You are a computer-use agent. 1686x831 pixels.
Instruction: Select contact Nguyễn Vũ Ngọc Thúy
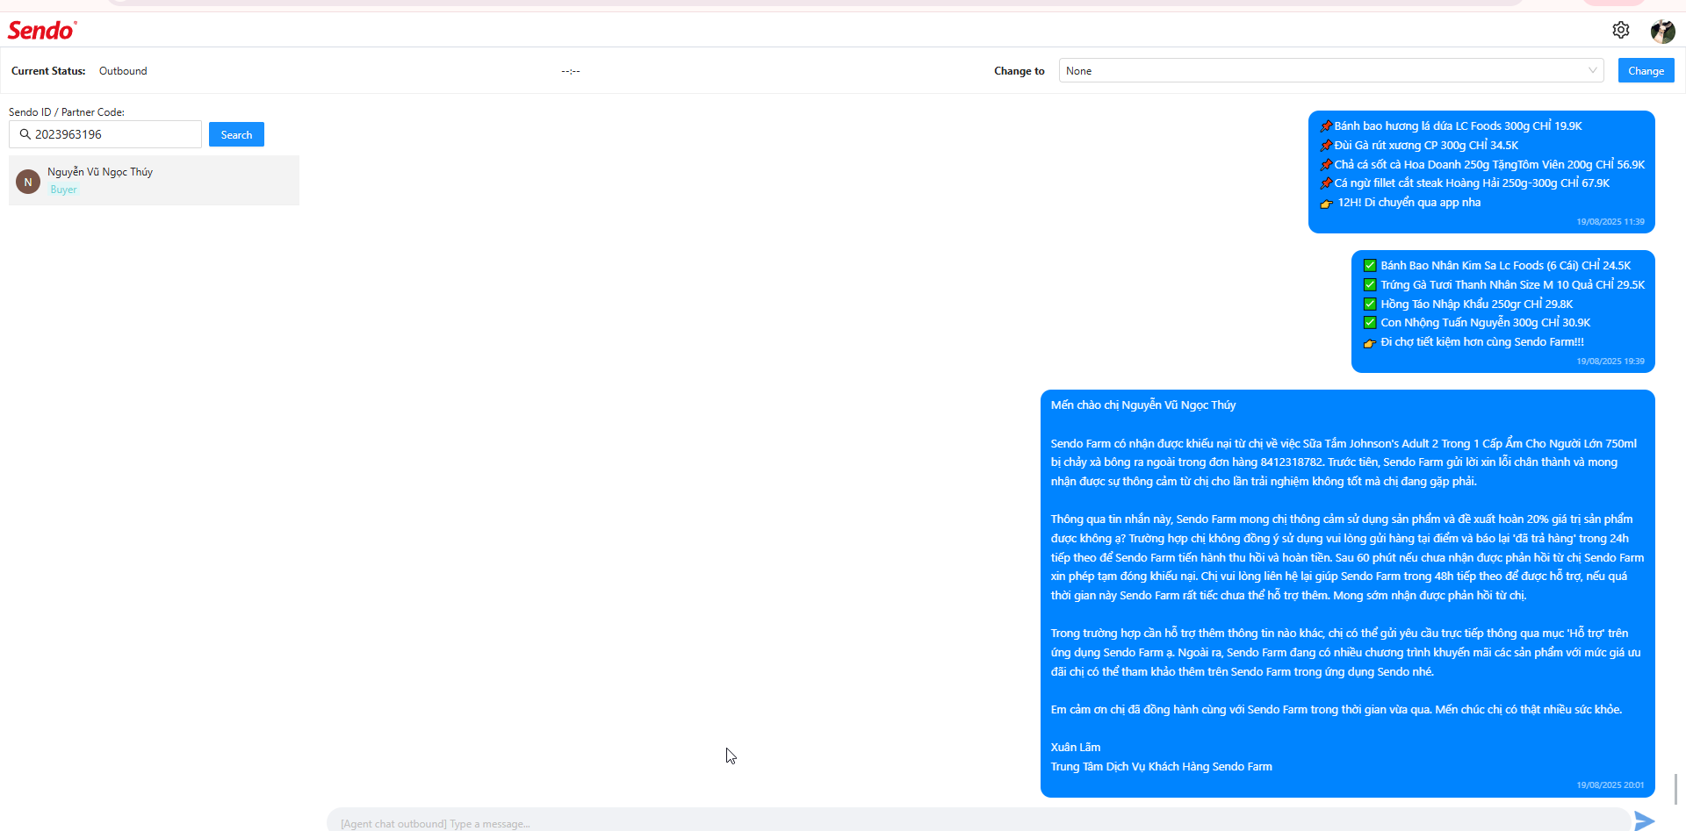pyautogui.click(x=154, y=180)
